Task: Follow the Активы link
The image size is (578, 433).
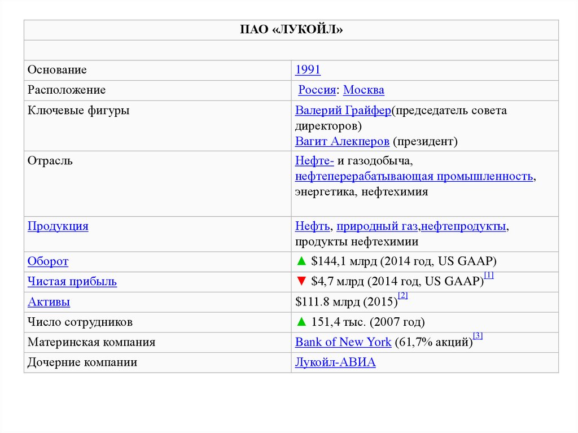Action: point(49,302)
